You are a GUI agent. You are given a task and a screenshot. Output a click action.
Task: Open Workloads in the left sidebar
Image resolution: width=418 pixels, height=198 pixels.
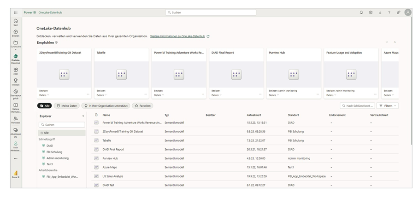coord(16,120)
